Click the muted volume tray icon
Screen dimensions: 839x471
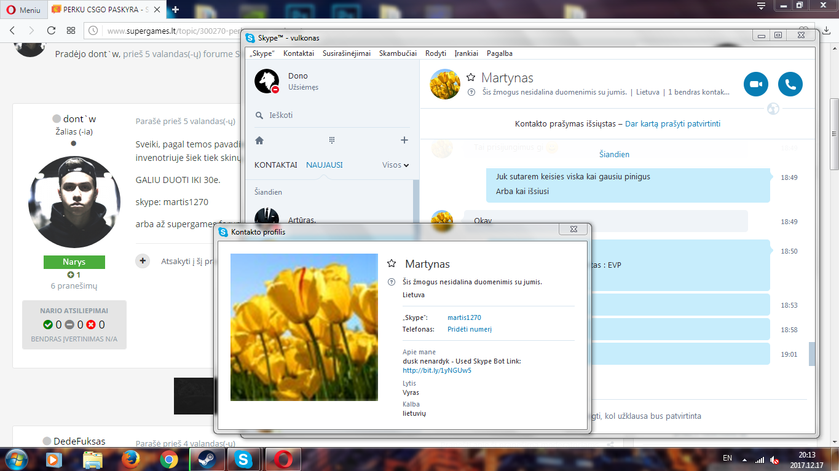pyautogui.click(x=775, y=459)
